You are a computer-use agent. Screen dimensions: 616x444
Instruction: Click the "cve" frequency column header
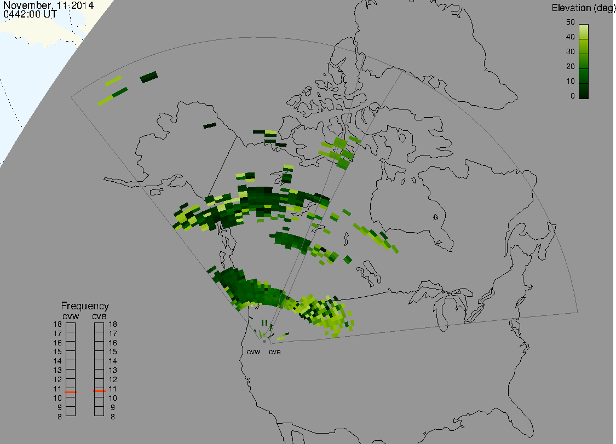pyautogui.click(x=99, y=316)
